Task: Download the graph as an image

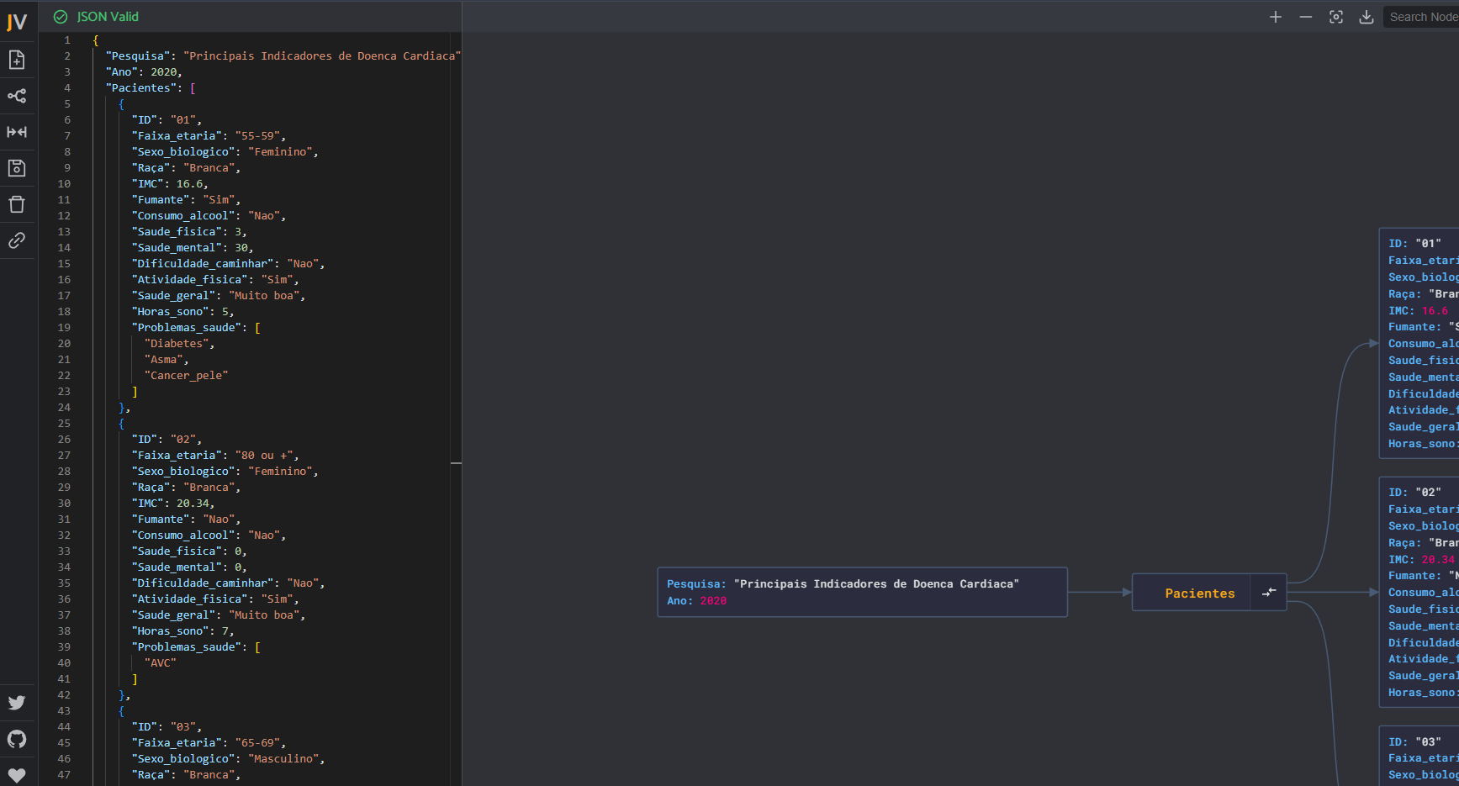Action: (x=1366, y=17)
